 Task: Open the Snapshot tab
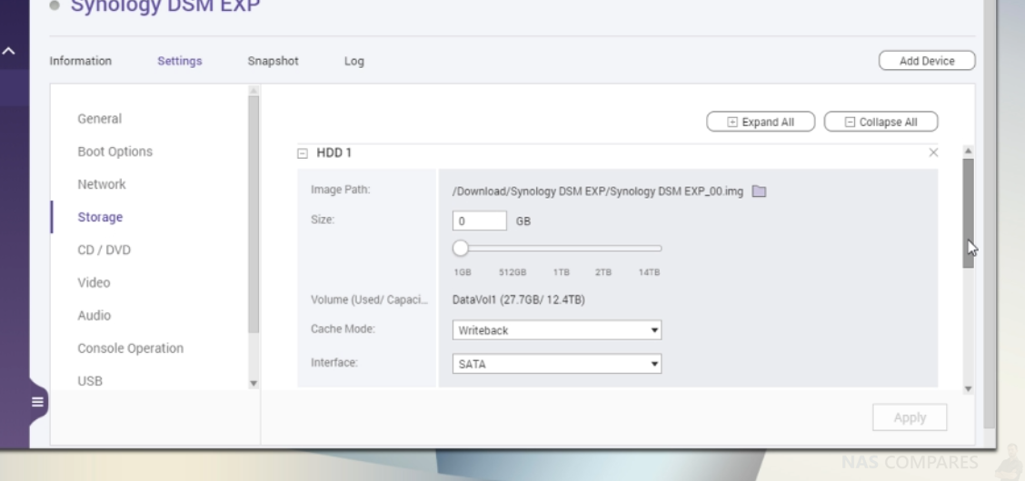coord(273,61)
